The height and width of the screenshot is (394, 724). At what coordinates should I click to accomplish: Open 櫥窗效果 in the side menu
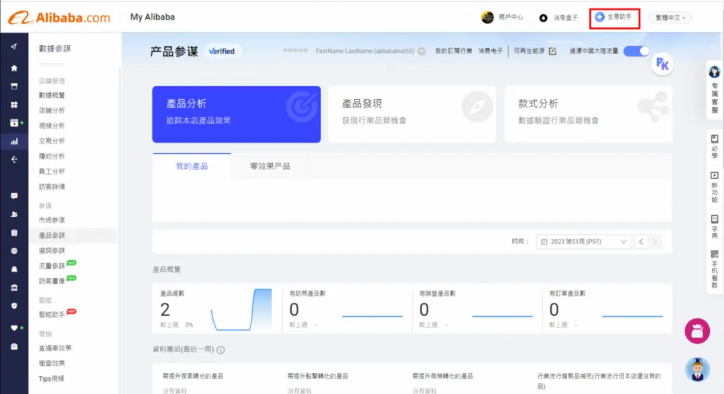tap(52, 363)
